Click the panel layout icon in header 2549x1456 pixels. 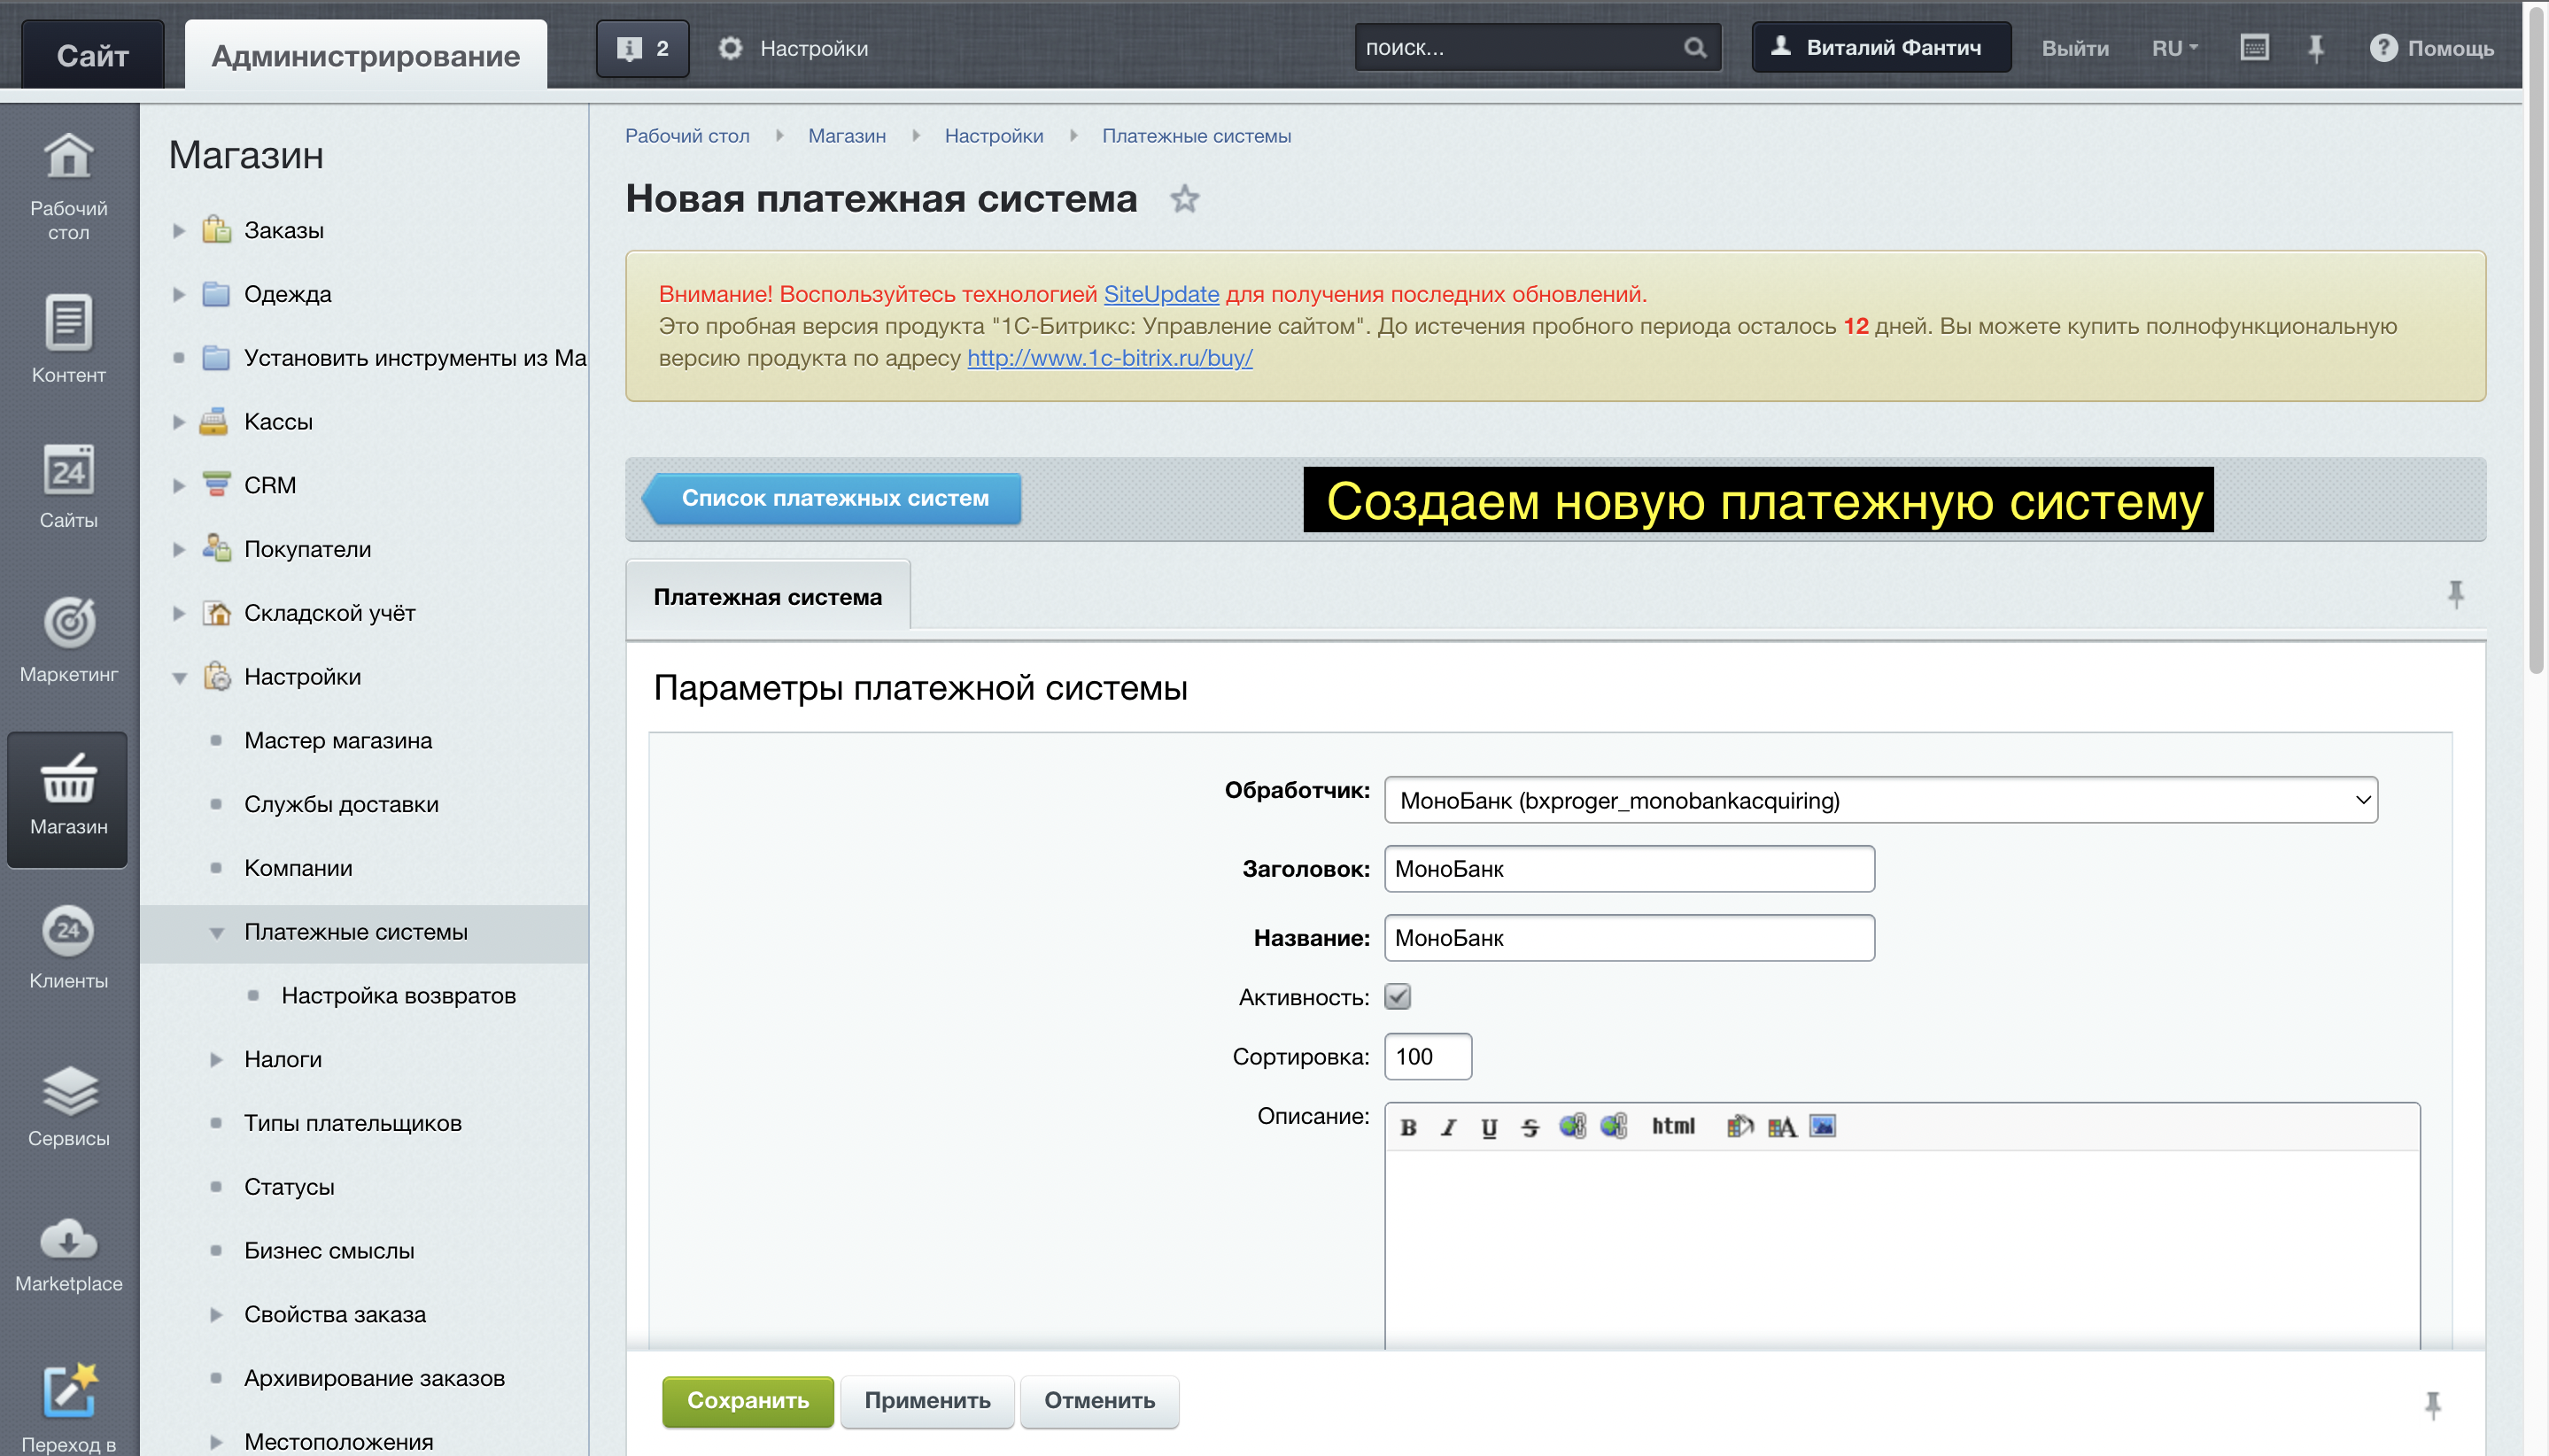point(2254,47)
